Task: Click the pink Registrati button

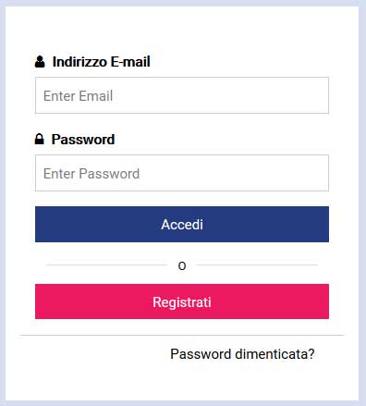Action: 182,301
